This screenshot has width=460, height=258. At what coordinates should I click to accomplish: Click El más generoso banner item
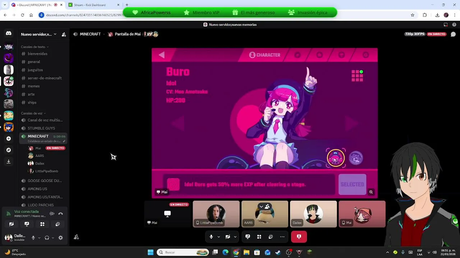254,13
